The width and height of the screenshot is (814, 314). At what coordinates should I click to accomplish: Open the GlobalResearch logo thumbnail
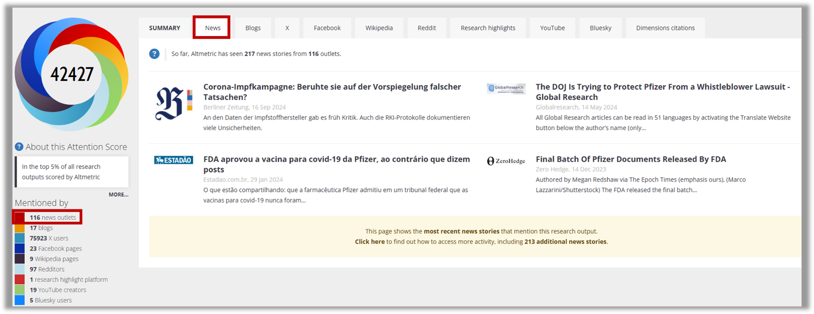point(506,89)
